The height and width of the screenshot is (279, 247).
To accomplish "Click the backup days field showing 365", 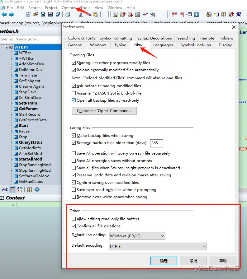I will (x=157, y=143).
